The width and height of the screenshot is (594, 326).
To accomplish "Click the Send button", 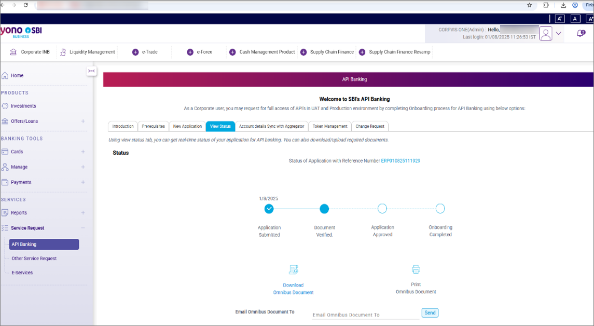I will click(x=430, y=313).
